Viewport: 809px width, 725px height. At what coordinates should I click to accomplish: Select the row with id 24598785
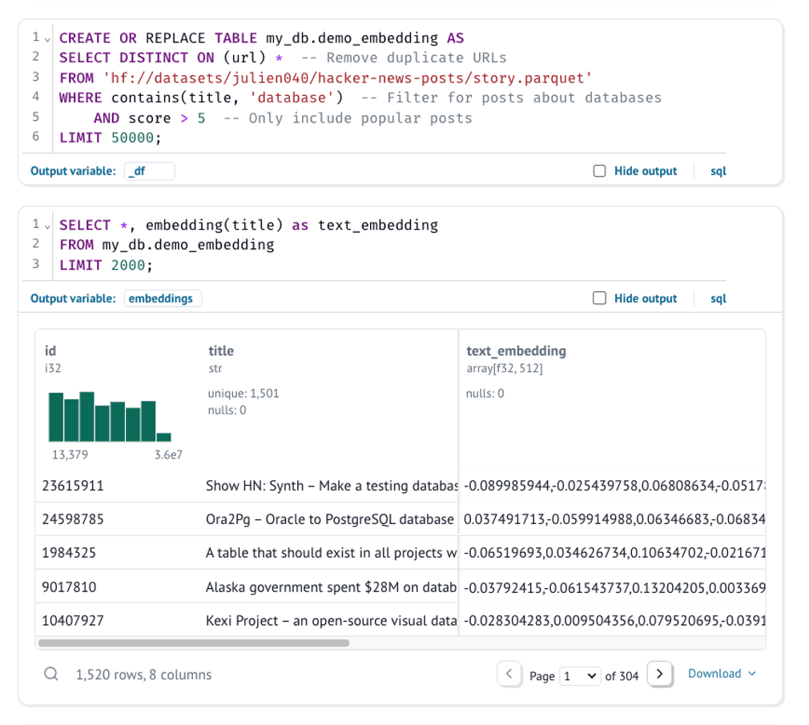[240, 519]
